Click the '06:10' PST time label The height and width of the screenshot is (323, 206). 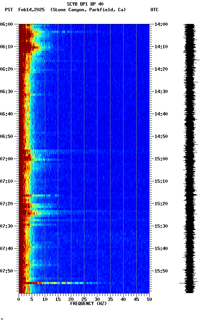click(6, 47)
